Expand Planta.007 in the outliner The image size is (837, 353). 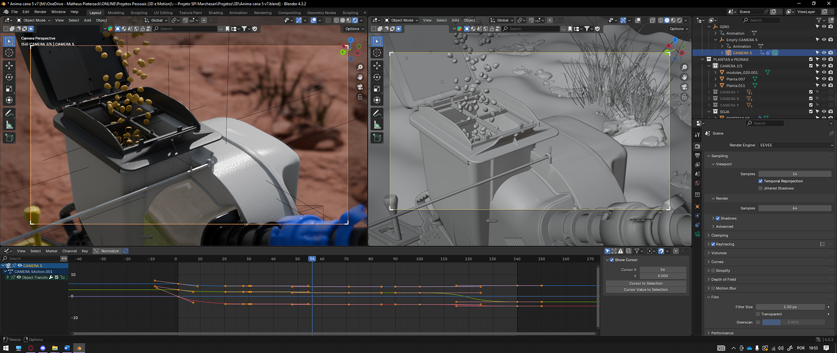pyautogui.click(x=715, y=79)
